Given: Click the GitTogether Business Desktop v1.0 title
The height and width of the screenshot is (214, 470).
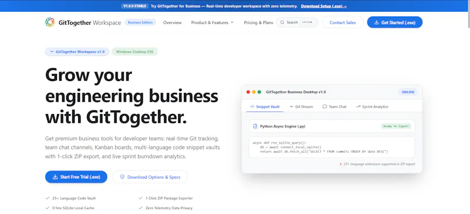Looking at the screenshot, I should pos(296,92).
